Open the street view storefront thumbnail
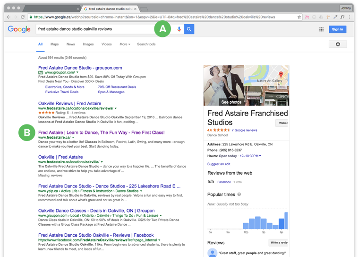This screenshot has width=358, height=257. (x=266, y=96)
